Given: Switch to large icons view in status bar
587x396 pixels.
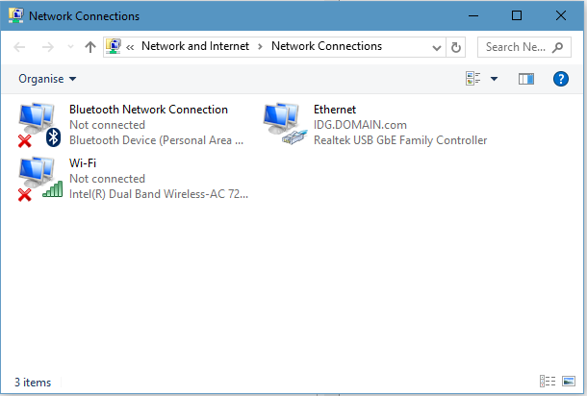Looking at the screenshot, I should [569, 381].
